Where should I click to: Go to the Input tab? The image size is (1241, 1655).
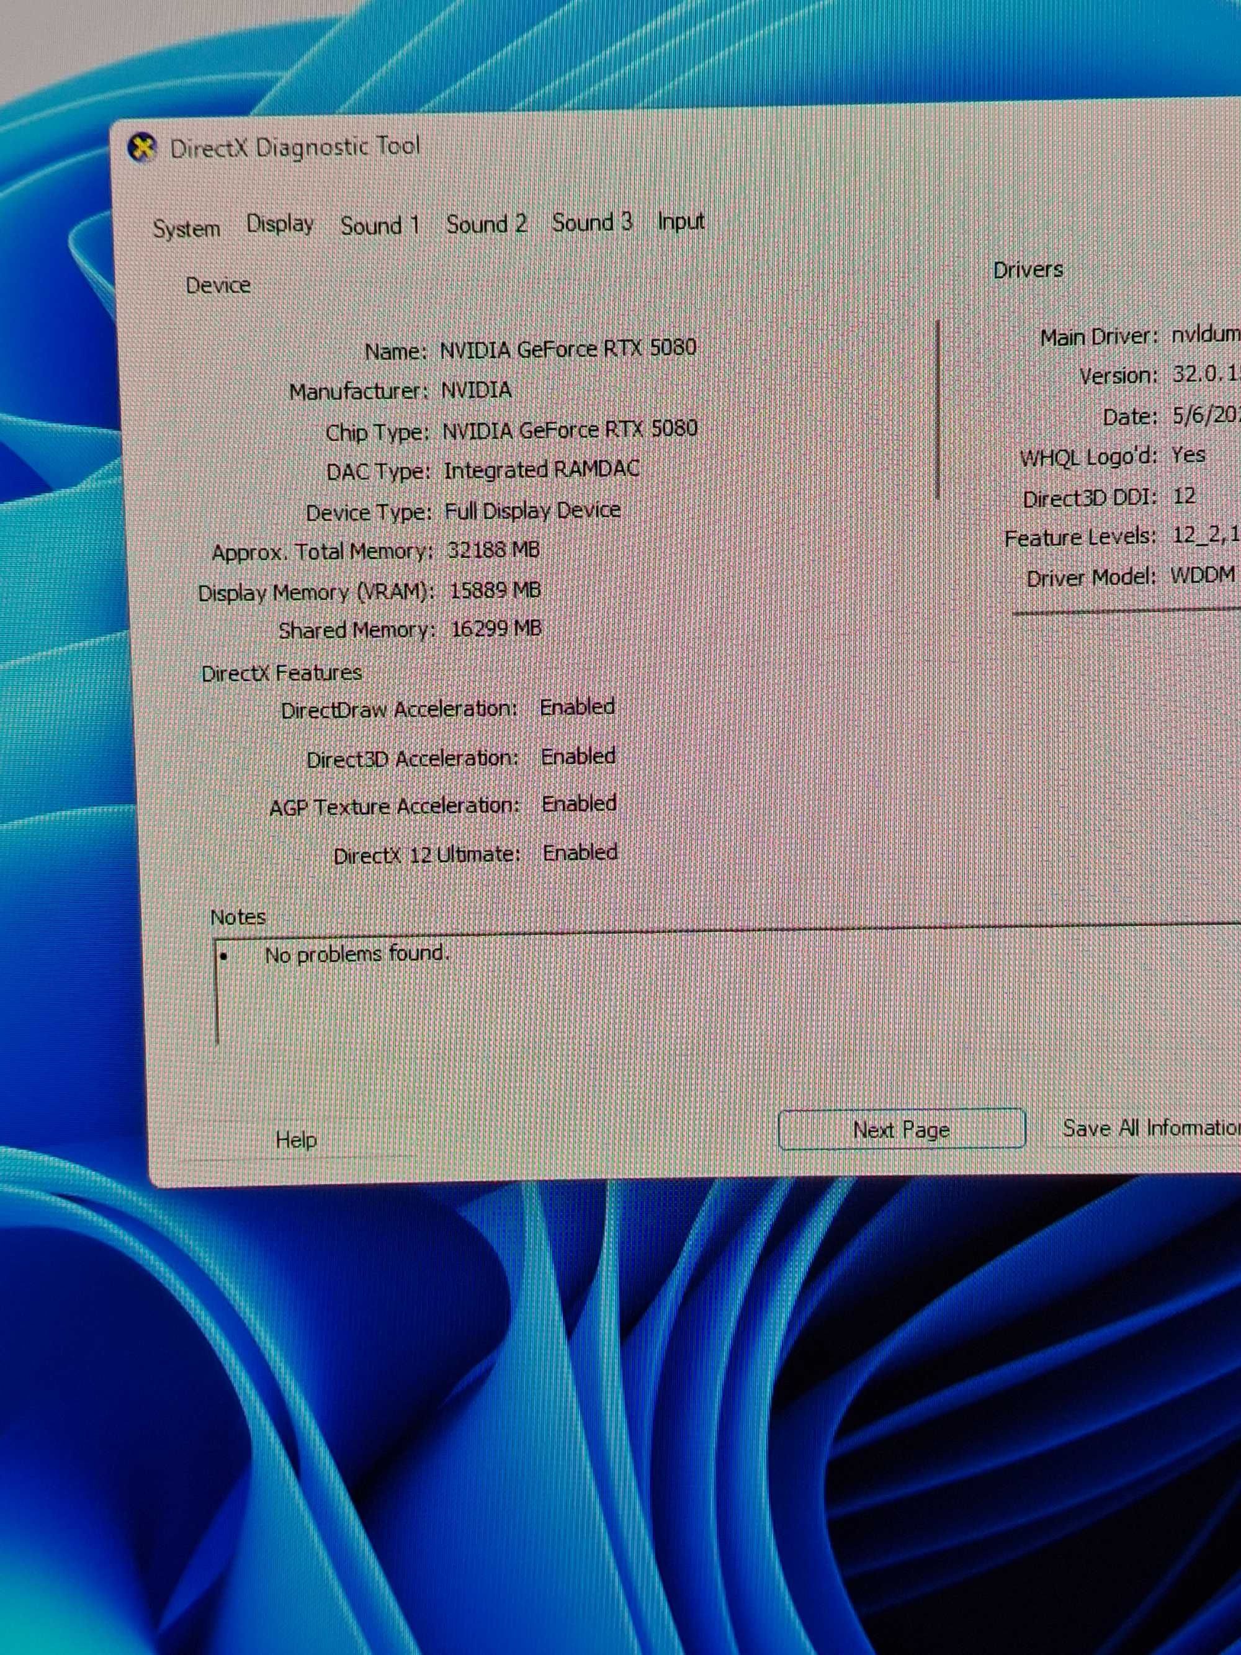(681, 222)
